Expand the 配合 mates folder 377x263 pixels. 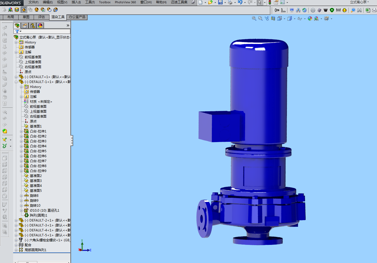tap(16, 245)
